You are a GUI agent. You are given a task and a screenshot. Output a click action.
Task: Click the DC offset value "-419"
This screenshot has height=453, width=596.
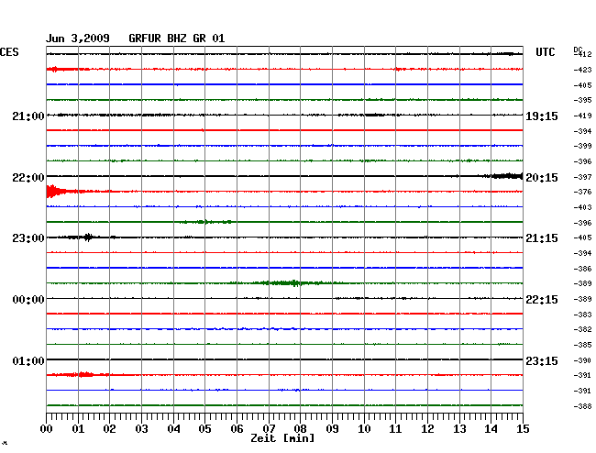point(582,116)
